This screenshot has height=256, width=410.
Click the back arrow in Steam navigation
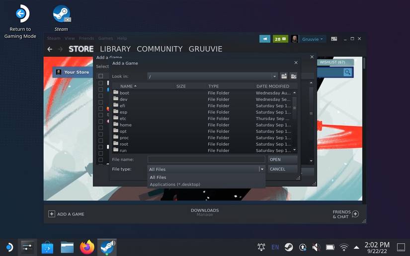point(50,49)
